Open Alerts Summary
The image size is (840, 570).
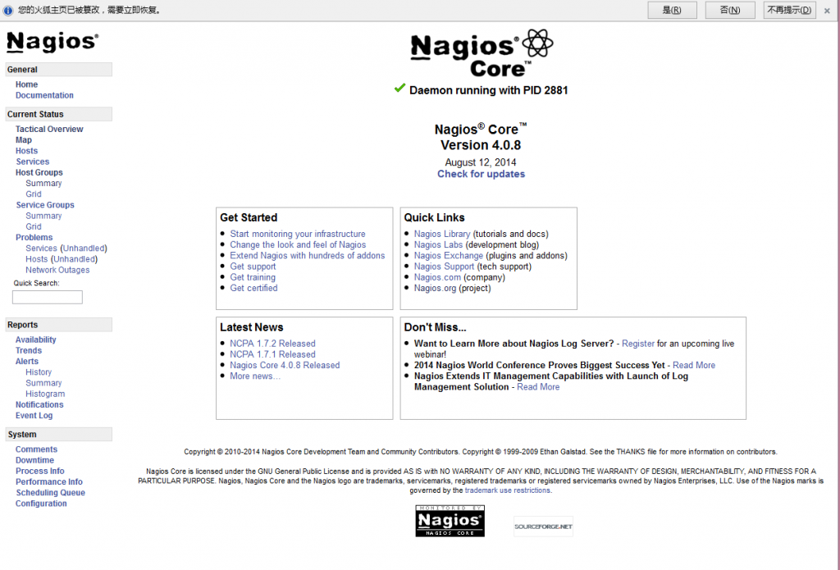pos(44,383)
